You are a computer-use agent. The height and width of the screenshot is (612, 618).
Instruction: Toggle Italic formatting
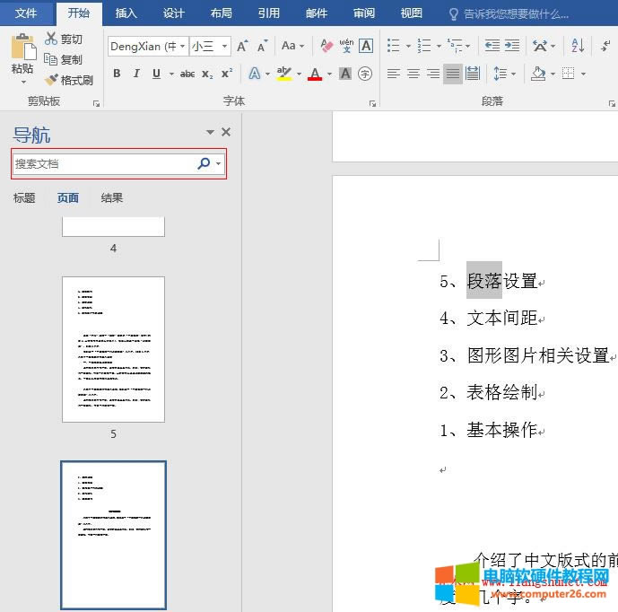coord(136,74)
